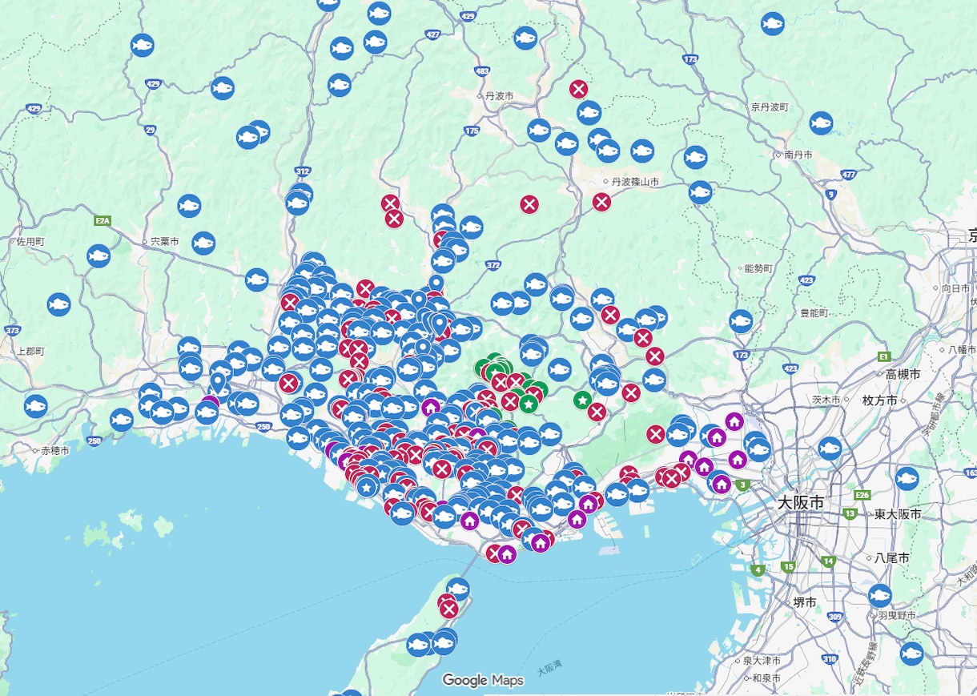Screen dimensions: 977x696
Task: Select the 宍粟市 label
Action: coord(165,240)
